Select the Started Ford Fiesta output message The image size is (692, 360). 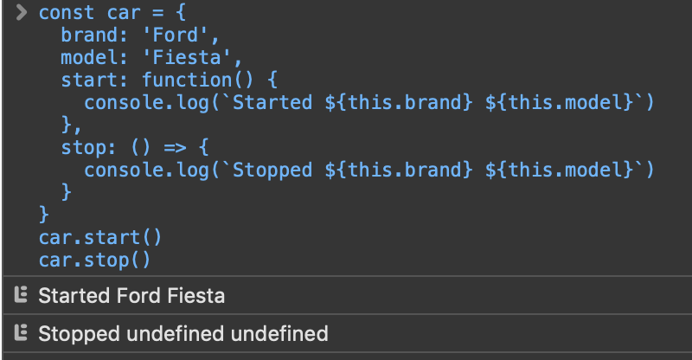coord(131,296)
